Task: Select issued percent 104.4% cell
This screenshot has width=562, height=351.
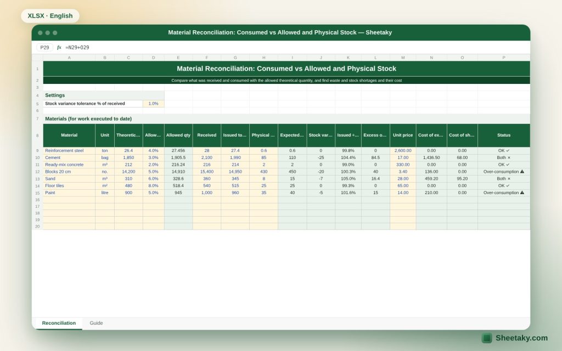Action: pos(348,157)
